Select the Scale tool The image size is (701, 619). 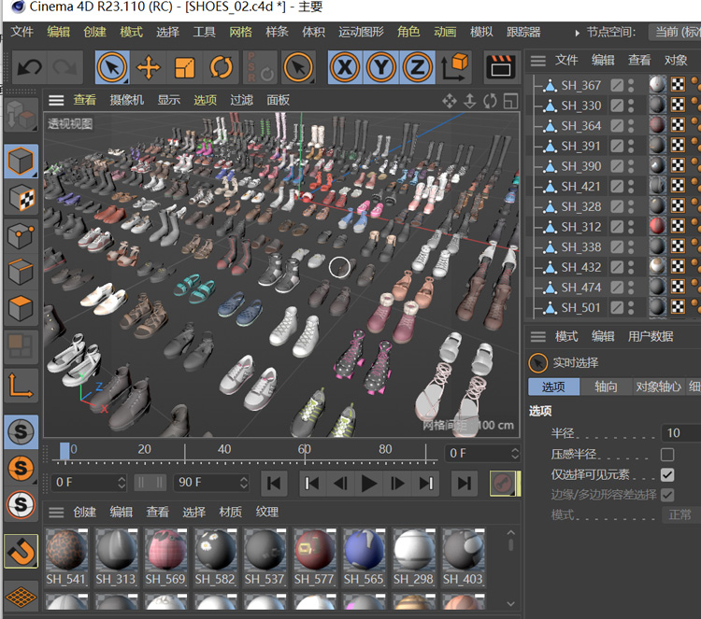185,67
